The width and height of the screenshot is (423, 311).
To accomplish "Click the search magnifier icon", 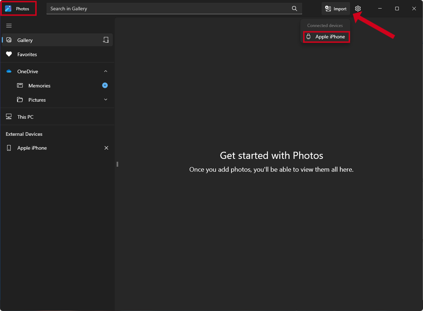I will [295, 9].
